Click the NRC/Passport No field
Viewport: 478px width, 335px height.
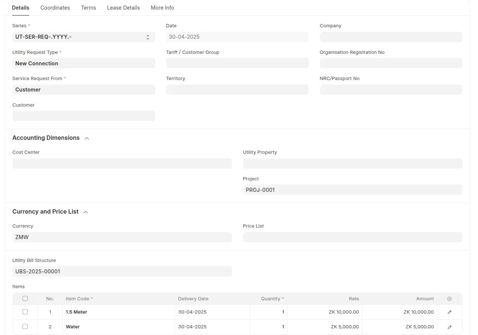pos(391,90)
